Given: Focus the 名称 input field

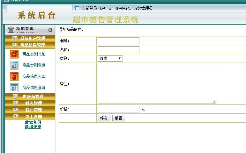Looking at the screenshot, I should [x=118, y=50].
